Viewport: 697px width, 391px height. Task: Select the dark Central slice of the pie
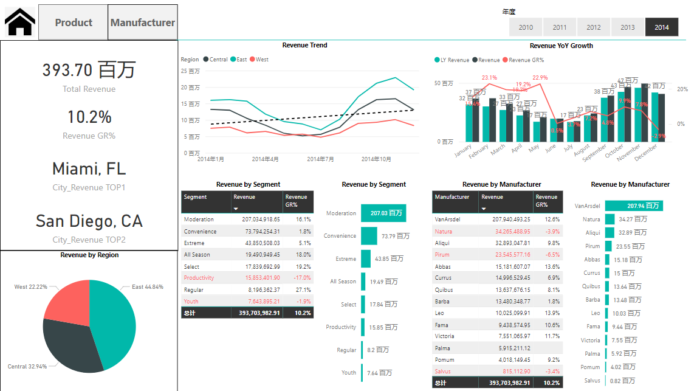tap(71, 345)
